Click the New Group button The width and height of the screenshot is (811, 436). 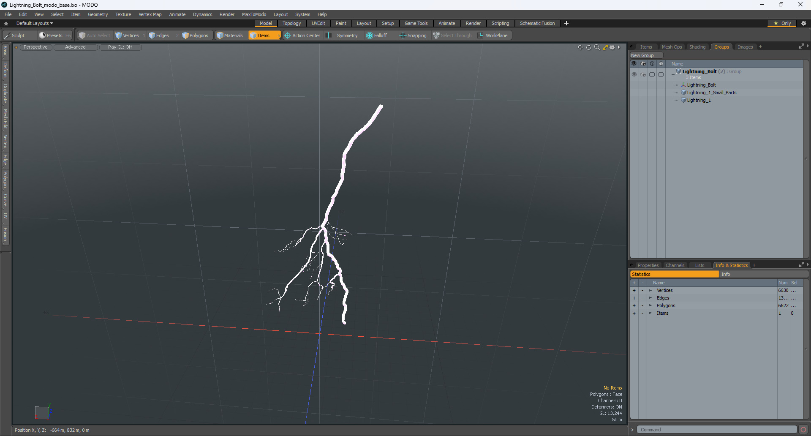(x=646, y=55)
